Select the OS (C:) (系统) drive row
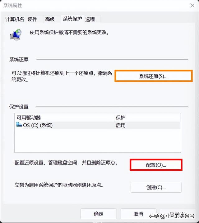The width and height of the screenshot is (199, 223). [x=98, y=125]
